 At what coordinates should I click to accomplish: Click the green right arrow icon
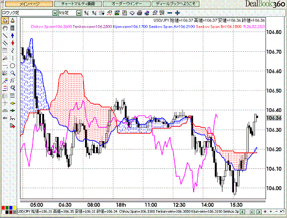pos(13,110)
